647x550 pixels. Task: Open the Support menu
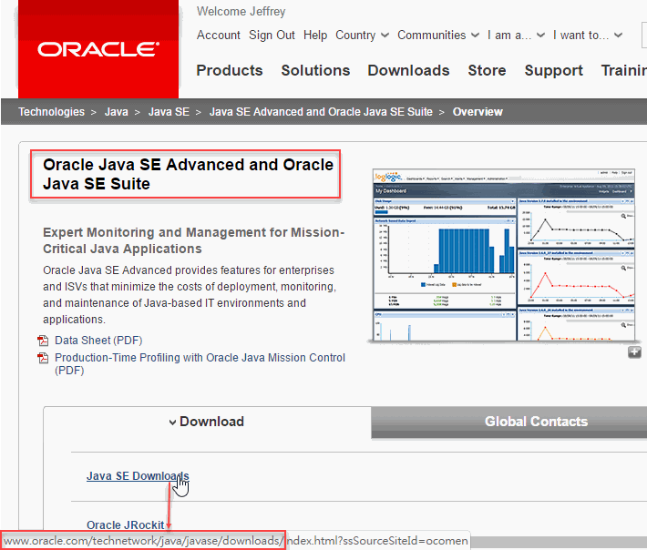tap(554, 70)
